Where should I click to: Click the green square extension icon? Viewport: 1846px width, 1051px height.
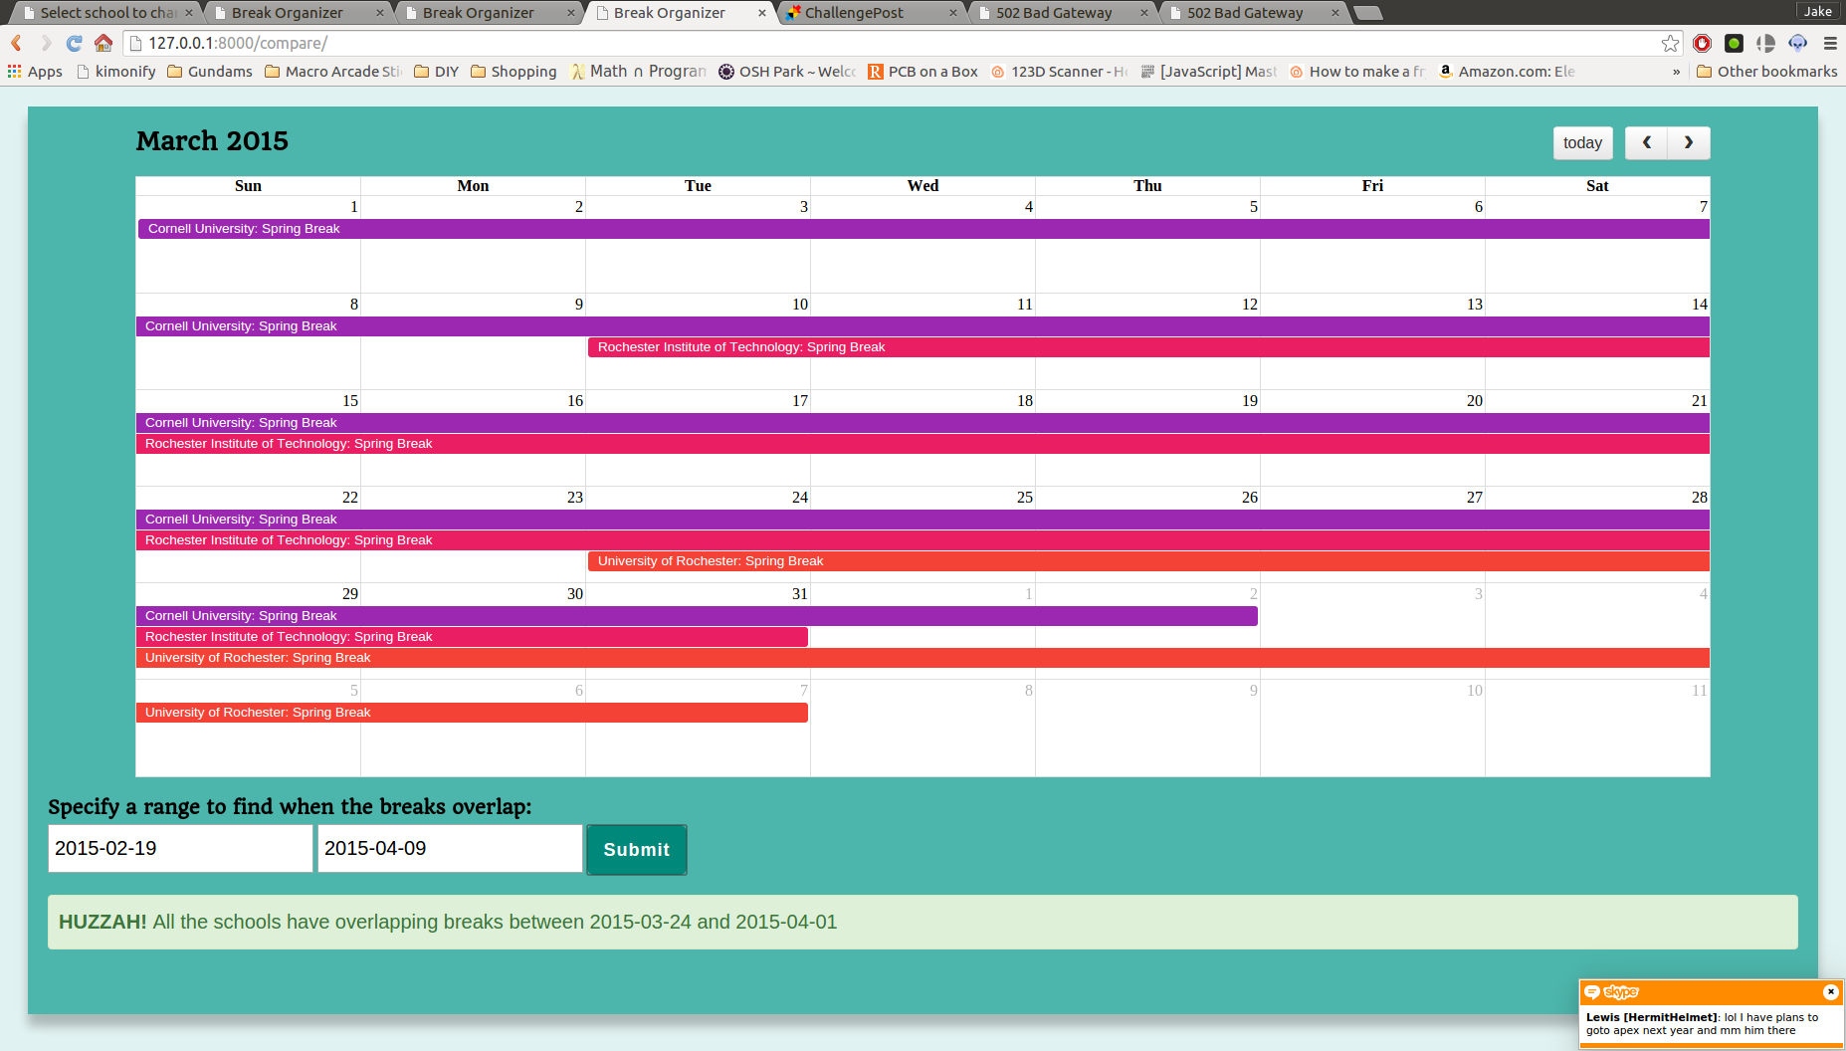pos(1734,43)
